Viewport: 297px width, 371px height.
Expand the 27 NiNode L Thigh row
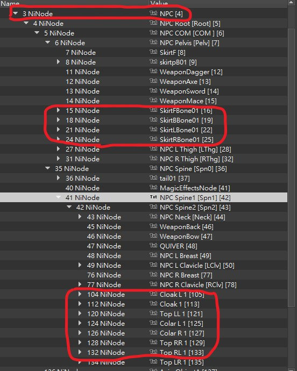58,149
